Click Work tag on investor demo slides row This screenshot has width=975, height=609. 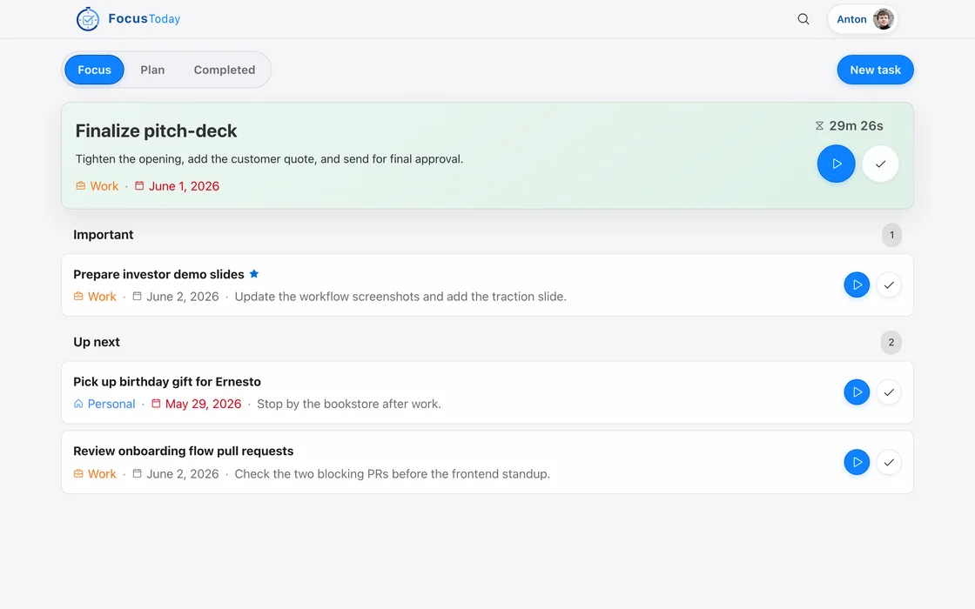tap(102, 297)
